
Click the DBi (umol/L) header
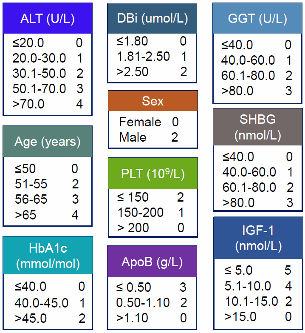pos(152,19)
